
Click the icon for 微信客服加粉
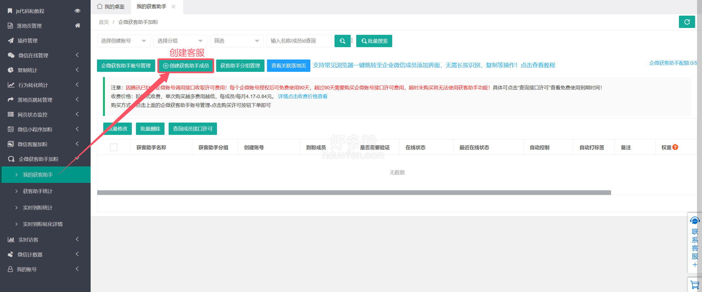[x=11, y=144]
